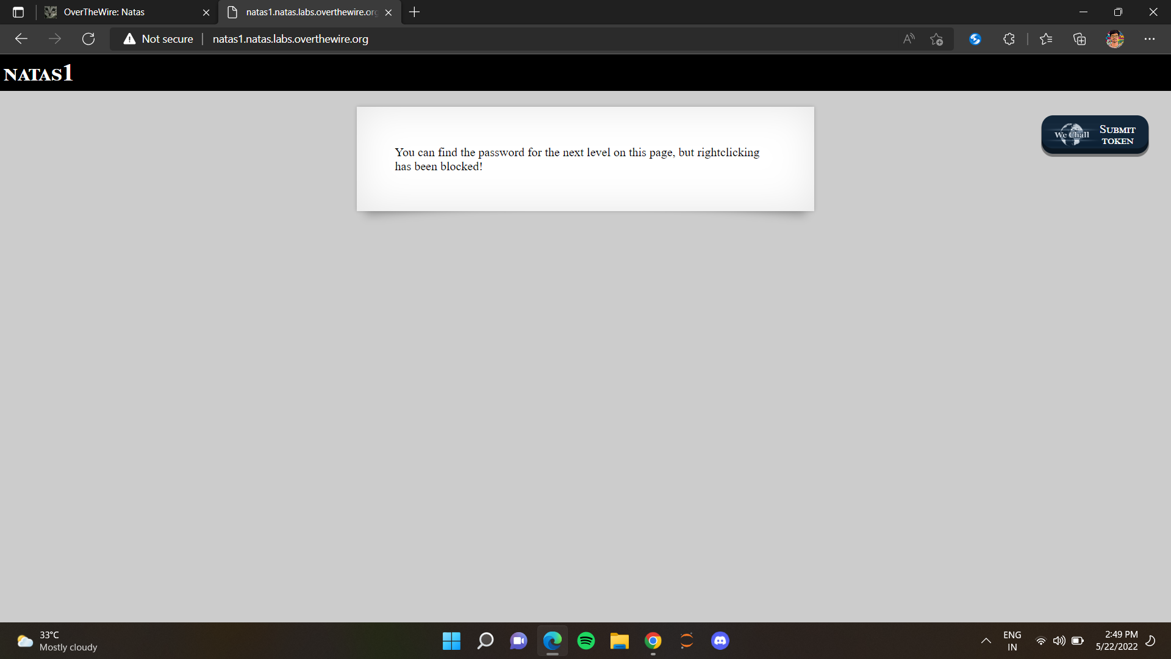Open Settings and more ellipsis menu
This screenshot has width=1171, height=659.
1150,39
